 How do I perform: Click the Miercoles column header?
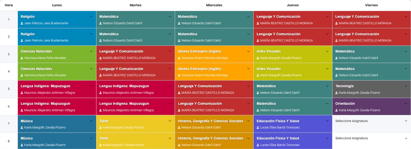pyautogui.click(x=214, y=5)
